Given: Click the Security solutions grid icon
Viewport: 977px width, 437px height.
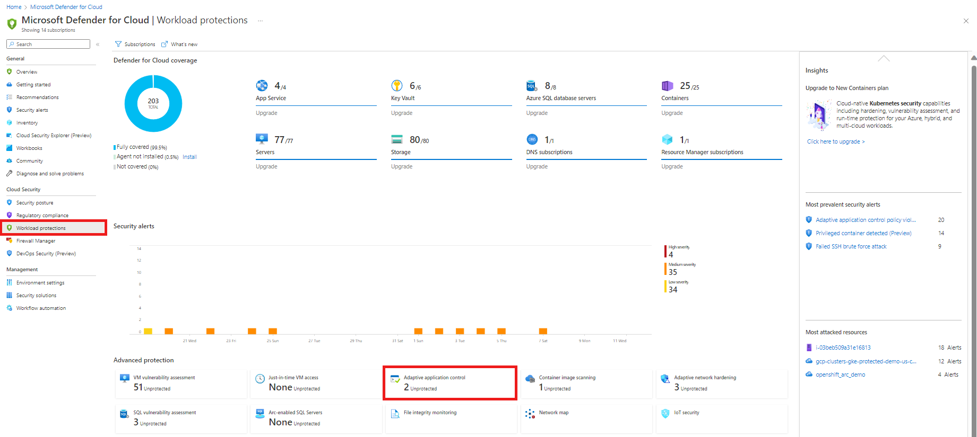Looking at the screenshot, I should [x=9, y=295].
